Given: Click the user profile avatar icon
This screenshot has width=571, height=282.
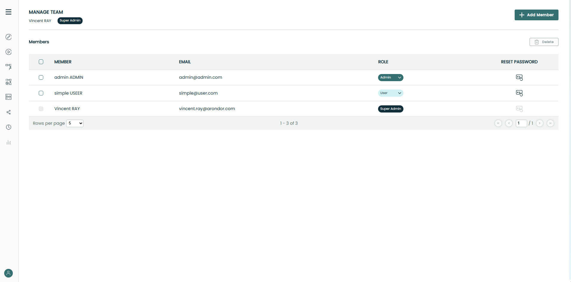Looking at the screenshot, I should click(x=9, y=273).
